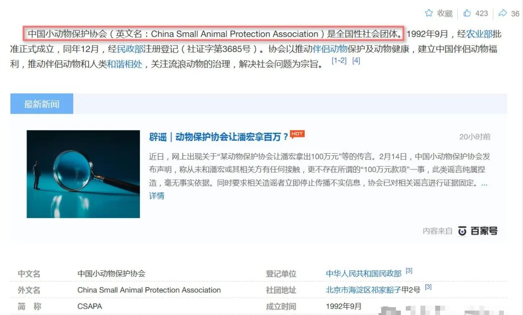This screenshot has height=315, width=523.
Task: Click the news summary paragraph text
Action: coord(319,170)
